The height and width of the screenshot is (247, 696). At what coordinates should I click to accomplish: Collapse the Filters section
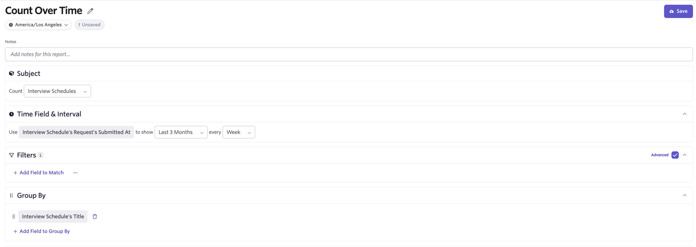[x=684, y=155]
